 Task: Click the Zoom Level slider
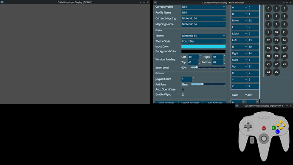(208, 67)
